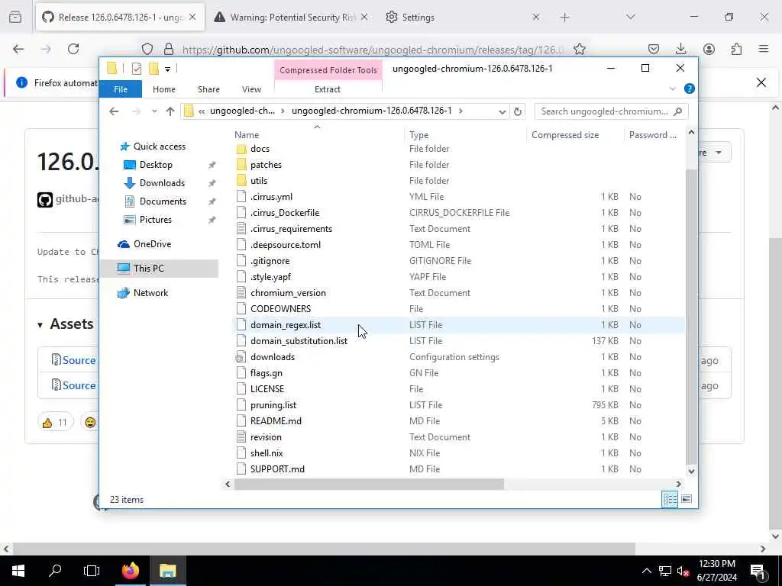Sort by Type column header
The height and width of the screenshot is (586, 782).
pos(419,135)
